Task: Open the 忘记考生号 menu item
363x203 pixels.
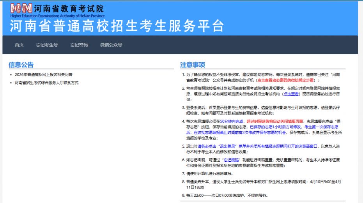Action: click(47, 45)
